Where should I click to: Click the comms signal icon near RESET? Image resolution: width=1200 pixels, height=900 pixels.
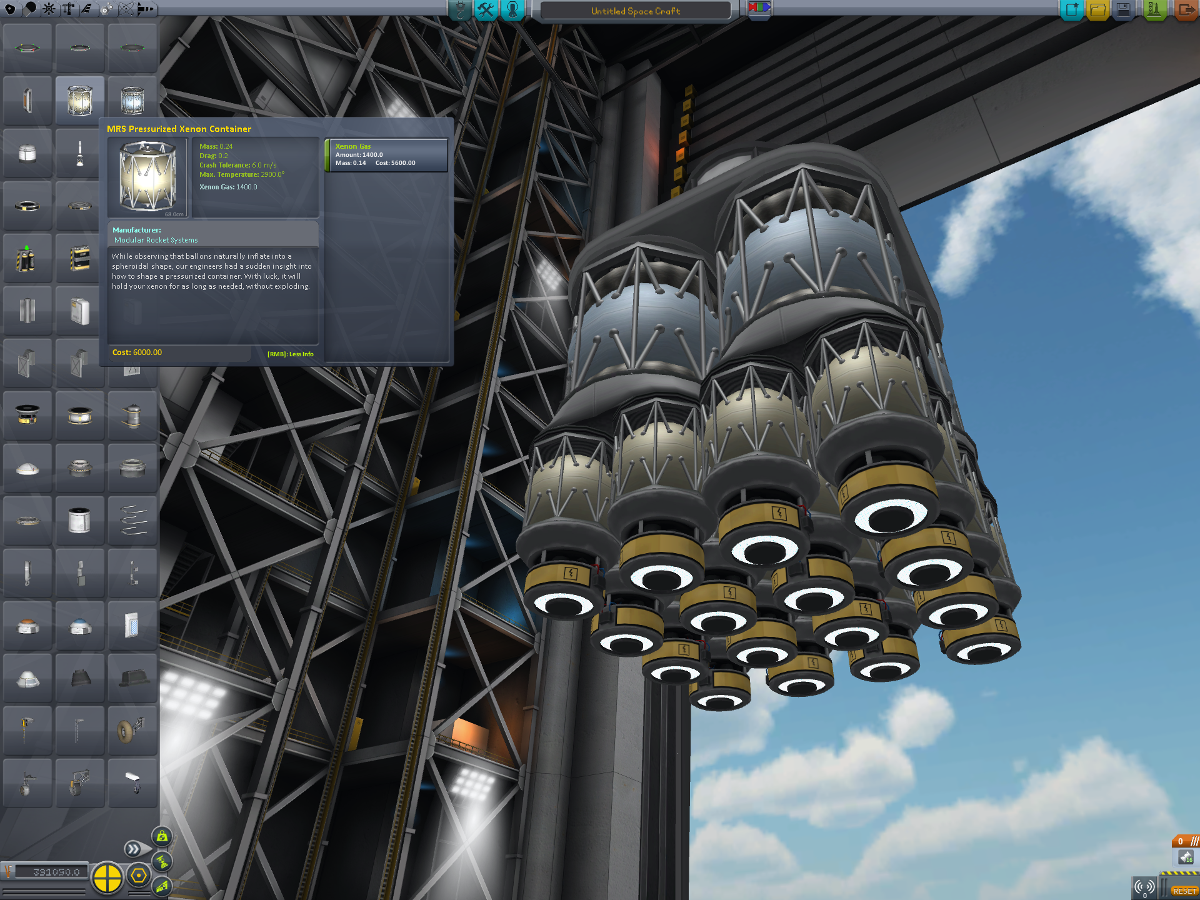point(1144,887)
